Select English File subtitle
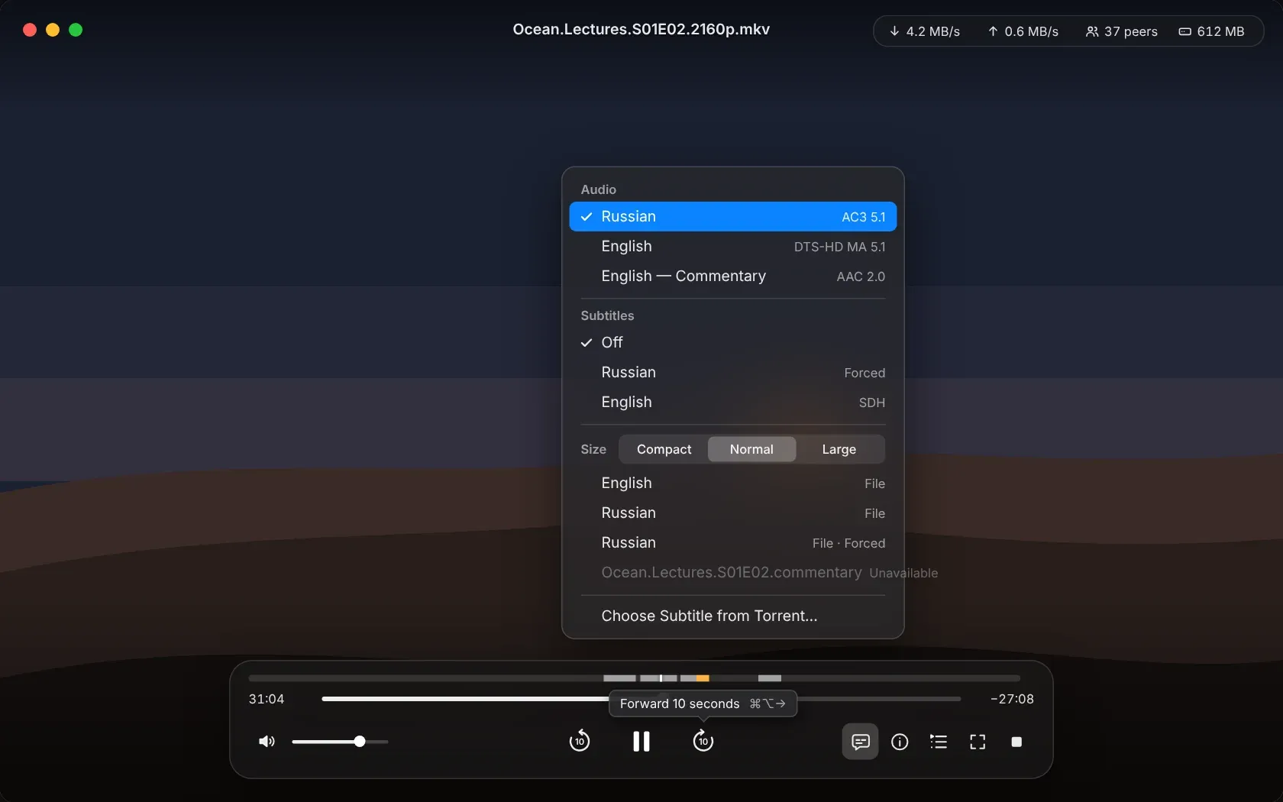The width and height of the screenshot is (1283, 802). point(733,483)
